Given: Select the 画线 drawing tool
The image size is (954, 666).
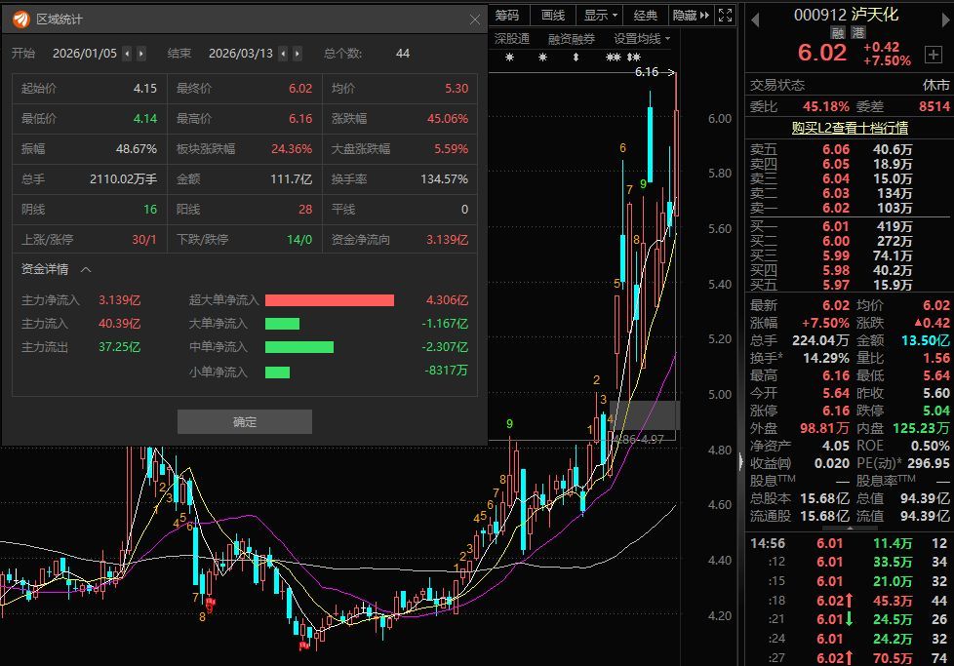Looking at the screenshot, I should click(x=551, y=15).
